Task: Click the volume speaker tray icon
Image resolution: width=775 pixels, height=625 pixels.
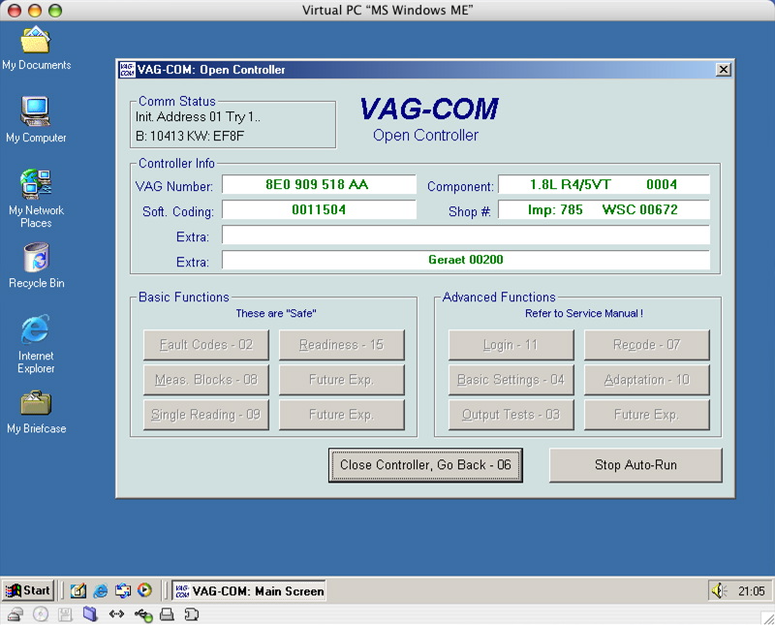Action: coord(719,590)
